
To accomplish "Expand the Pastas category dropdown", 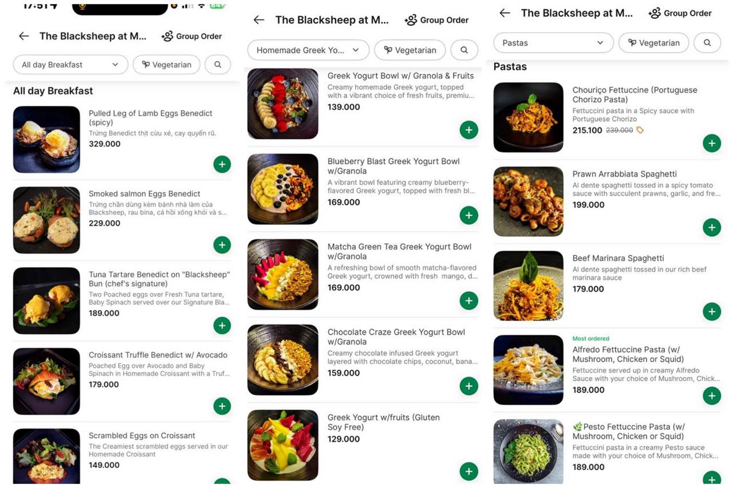I will click(x=553, y=43).
